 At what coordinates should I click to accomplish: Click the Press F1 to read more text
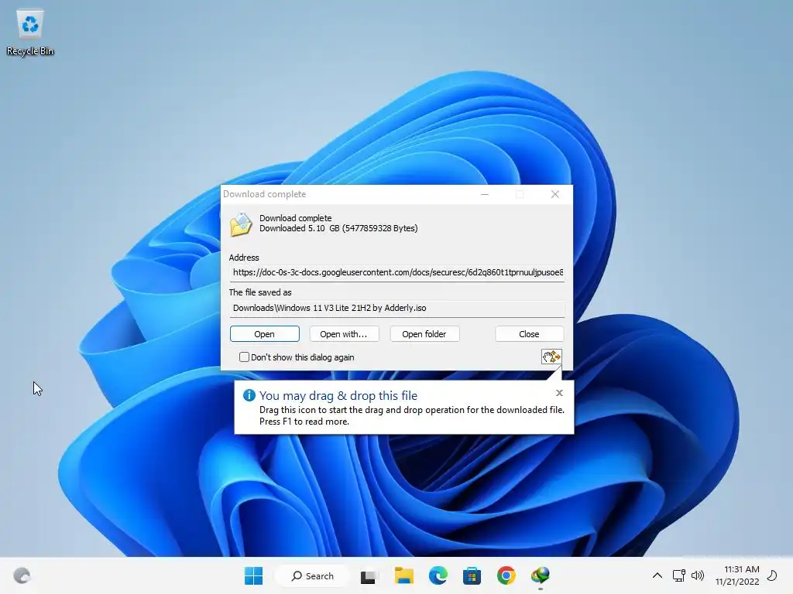(304, 422)
